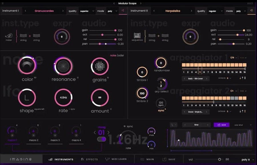This screenshot has height=165, width=257.
Task: Toggle step 13 in arpeggiator 2
Action: (232, 98)
